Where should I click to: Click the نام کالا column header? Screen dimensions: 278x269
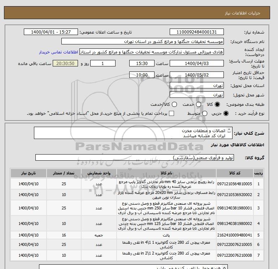166,173
